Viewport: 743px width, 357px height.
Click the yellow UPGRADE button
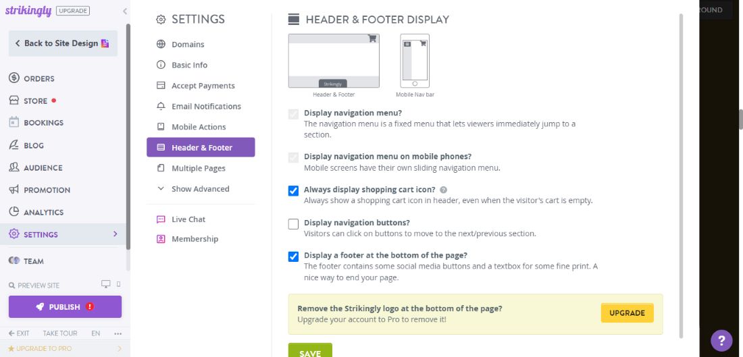(x=627, y=313)
